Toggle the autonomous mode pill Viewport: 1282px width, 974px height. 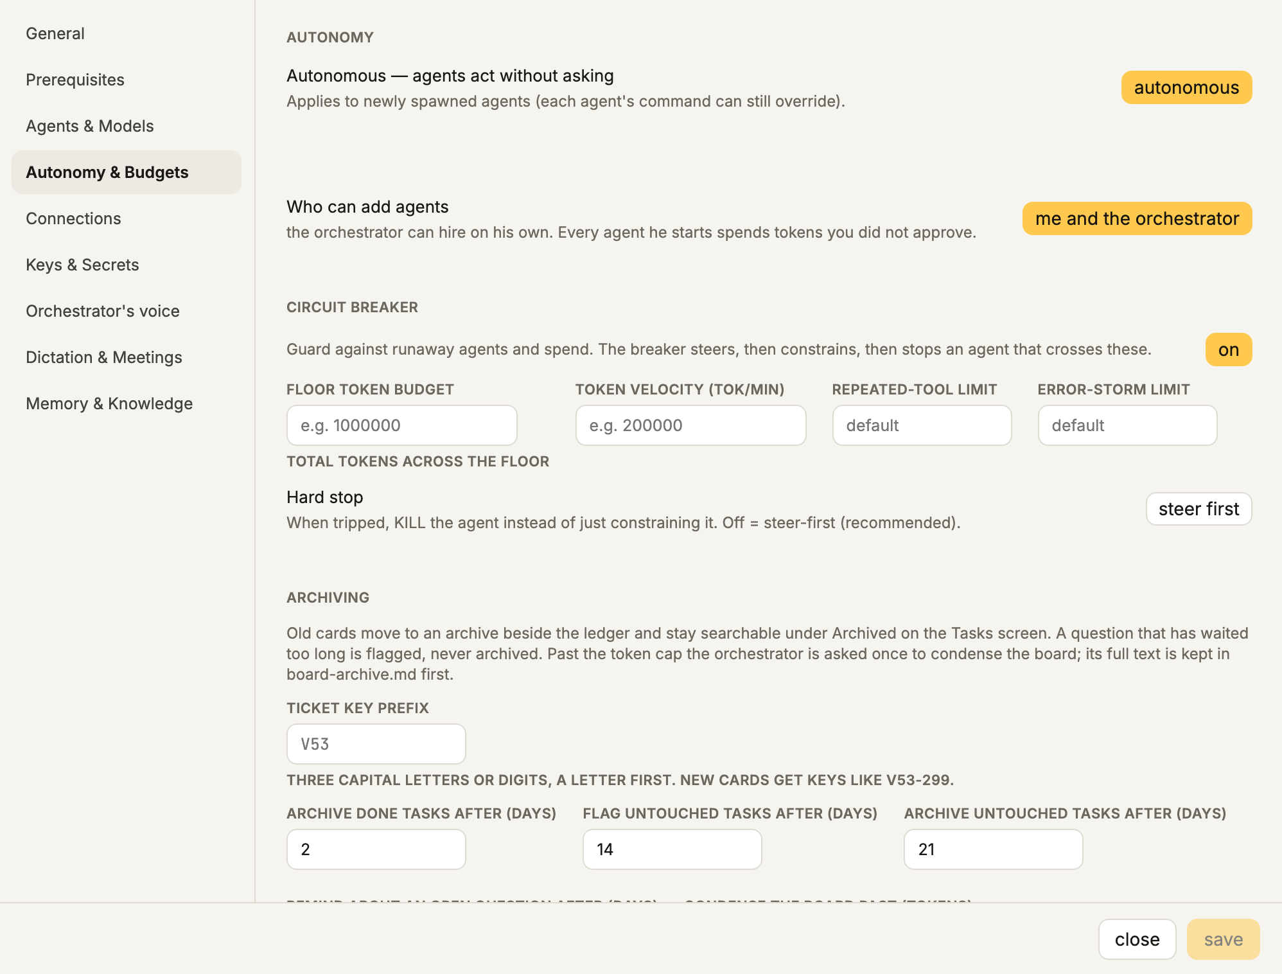1186,87
